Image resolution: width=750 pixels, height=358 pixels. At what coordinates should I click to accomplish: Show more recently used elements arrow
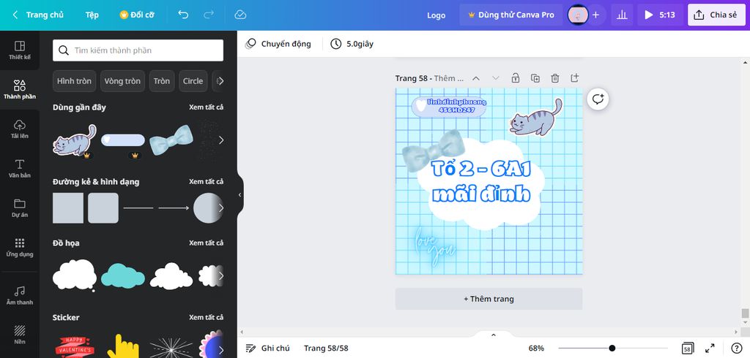pos(220,140)
